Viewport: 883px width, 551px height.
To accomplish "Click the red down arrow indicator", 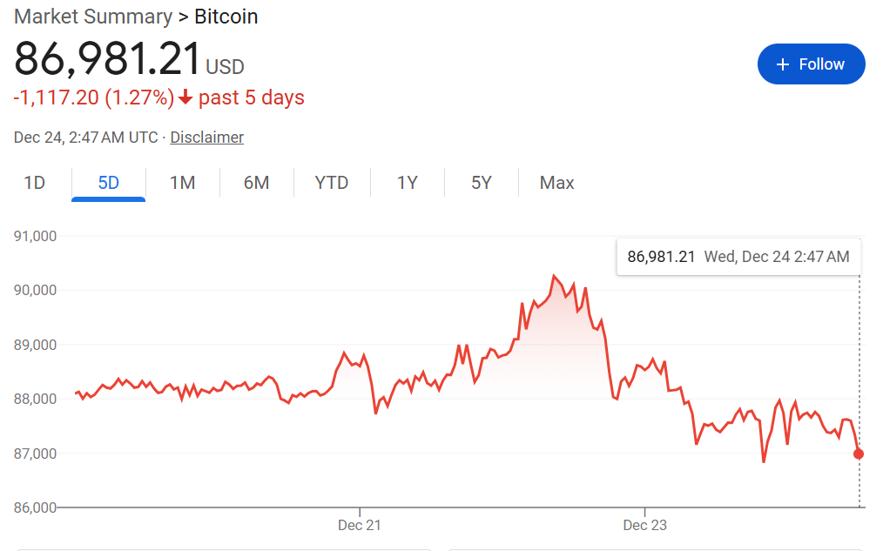I will 185,97.
